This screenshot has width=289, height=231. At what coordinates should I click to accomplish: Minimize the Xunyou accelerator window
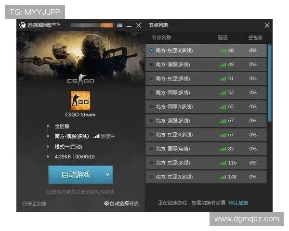point(129,26)
